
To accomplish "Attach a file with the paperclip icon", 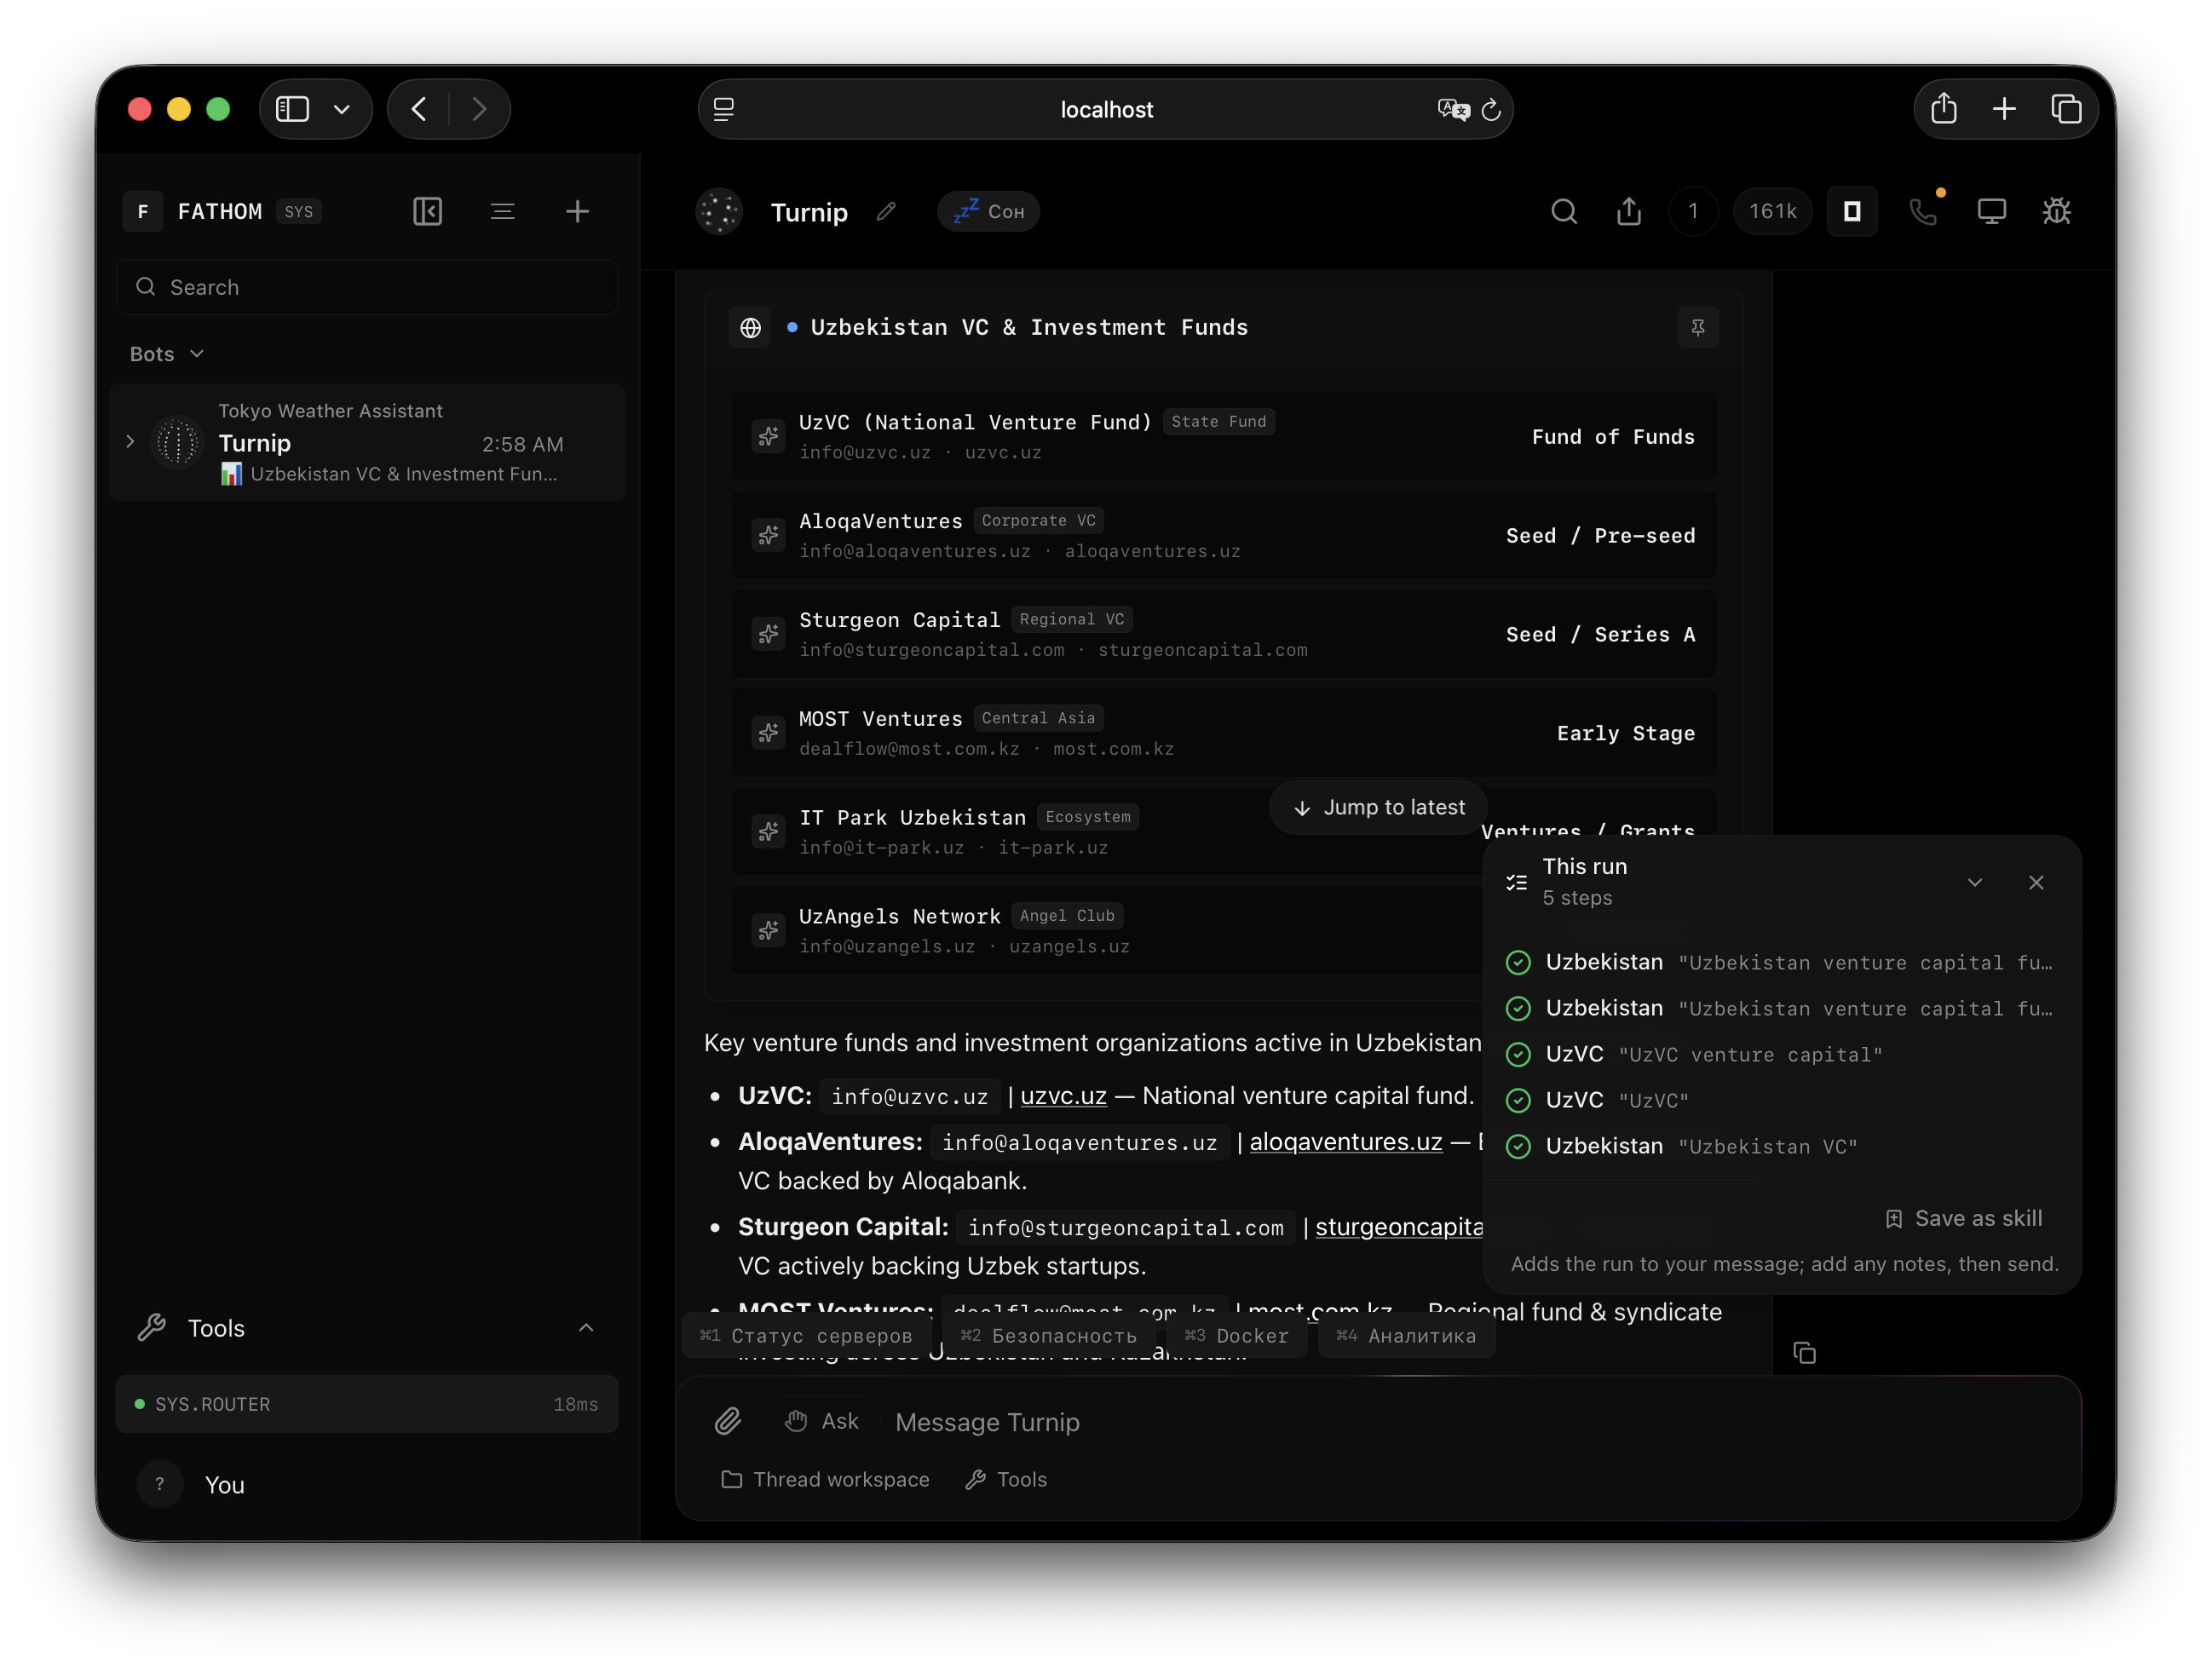I will click(x=728, y=1421).
